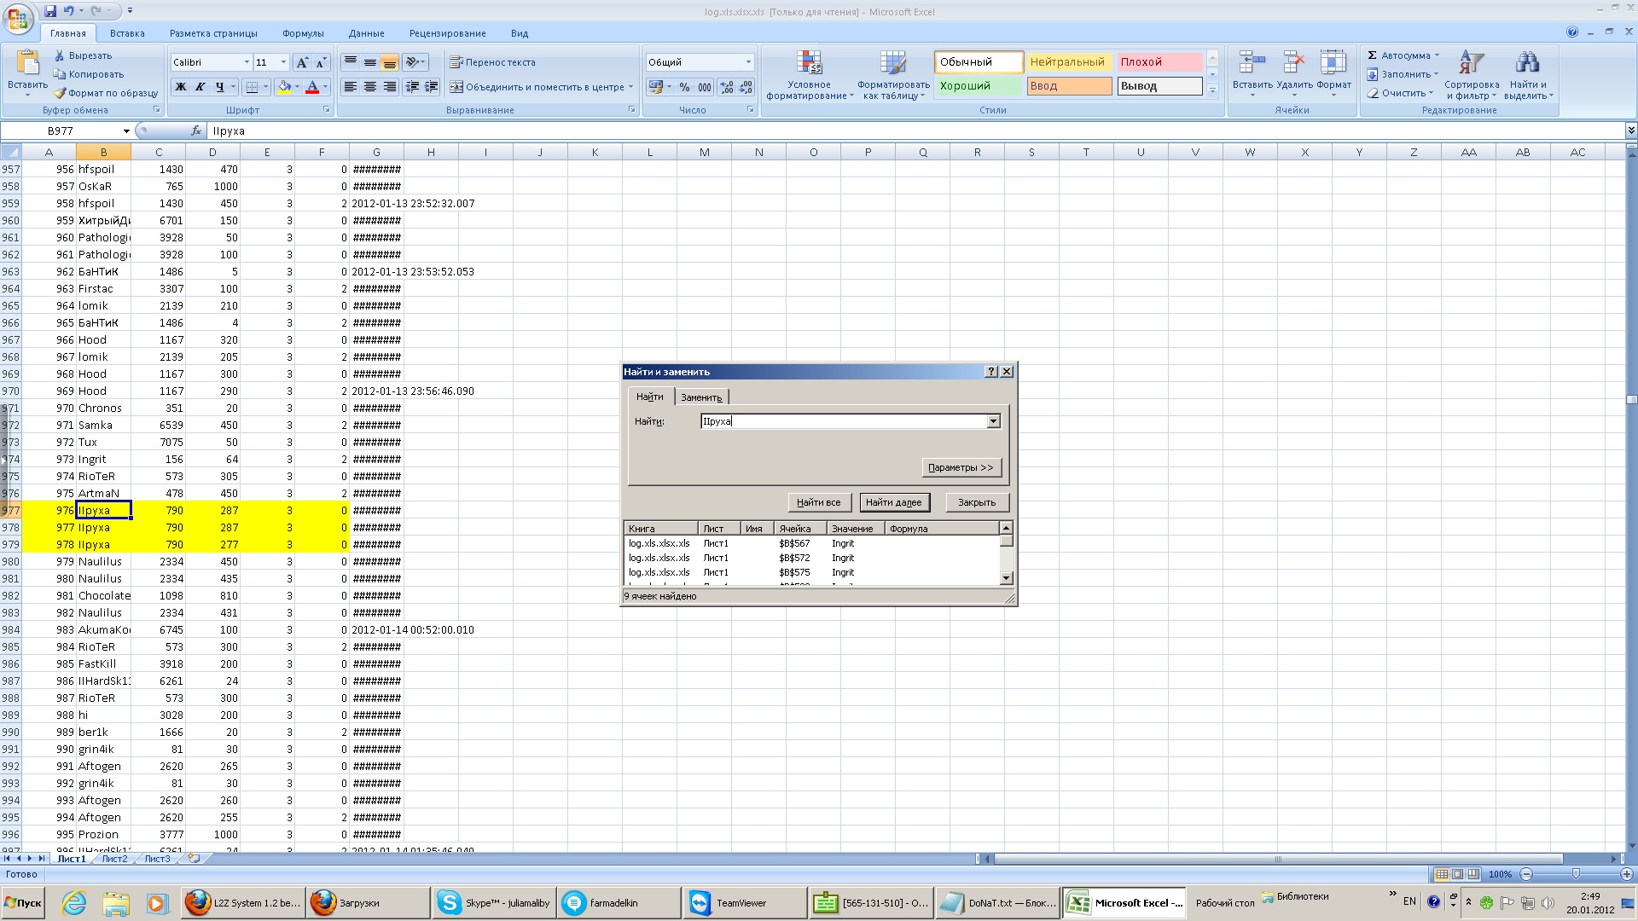Switch to the Заменить dialog tab

(701, 397)
